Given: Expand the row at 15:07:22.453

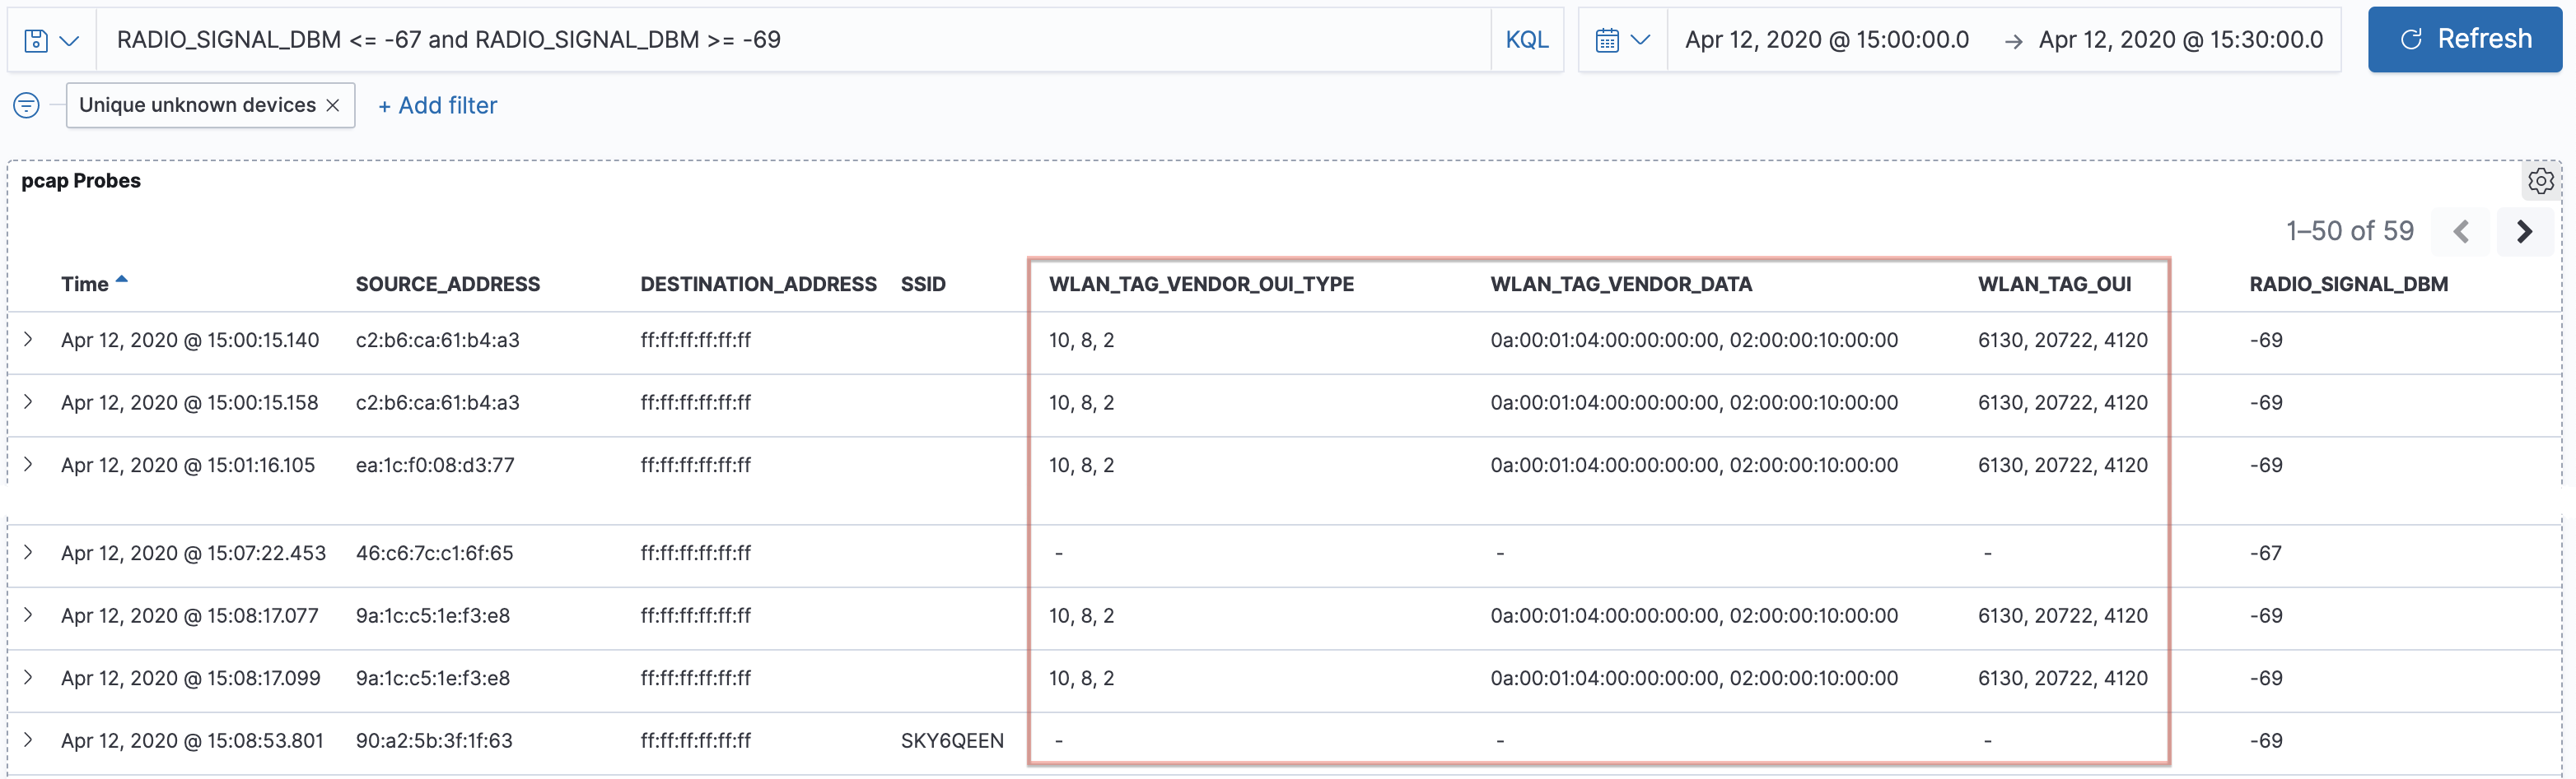Looking at the screenshot, I should (29, 552).
